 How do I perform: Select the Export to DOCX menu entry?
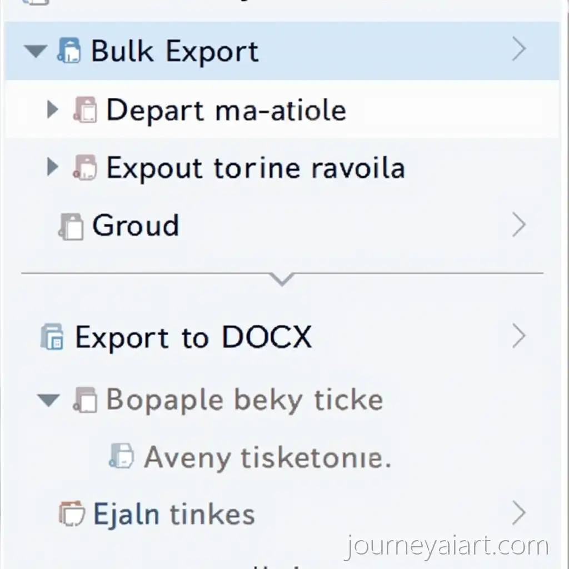click(x=193, y=337)
